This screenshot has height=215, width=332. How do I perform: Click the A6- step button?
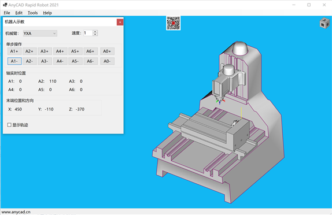(90, 61)
